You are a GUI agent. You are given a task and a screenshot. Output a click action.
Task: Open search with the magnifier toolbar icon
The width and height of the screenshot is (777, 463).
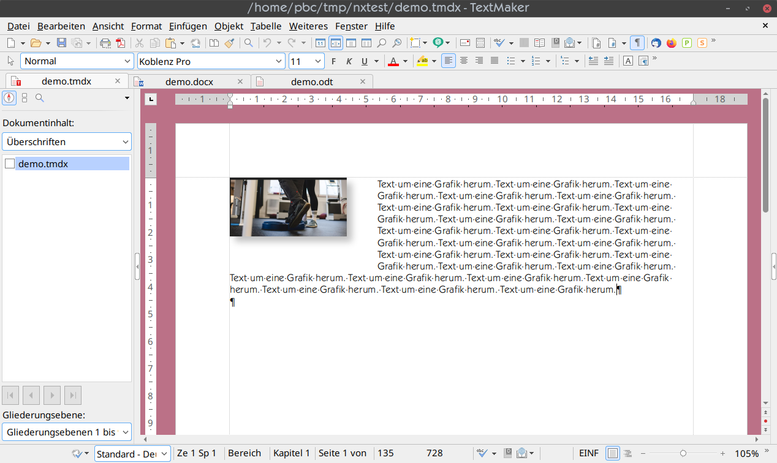(248, 43)
